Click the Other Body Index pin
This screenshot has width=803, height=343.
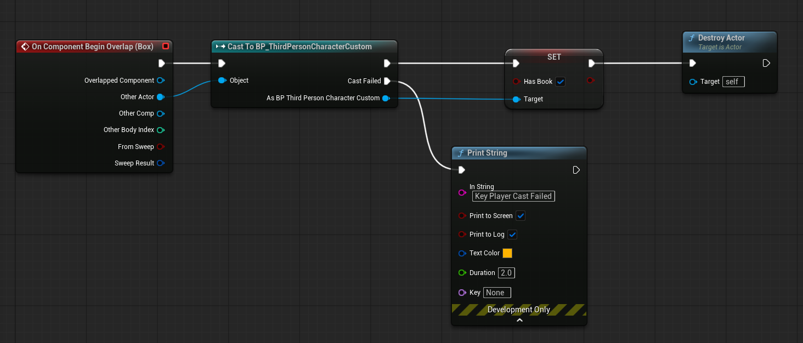coord(161,130)
